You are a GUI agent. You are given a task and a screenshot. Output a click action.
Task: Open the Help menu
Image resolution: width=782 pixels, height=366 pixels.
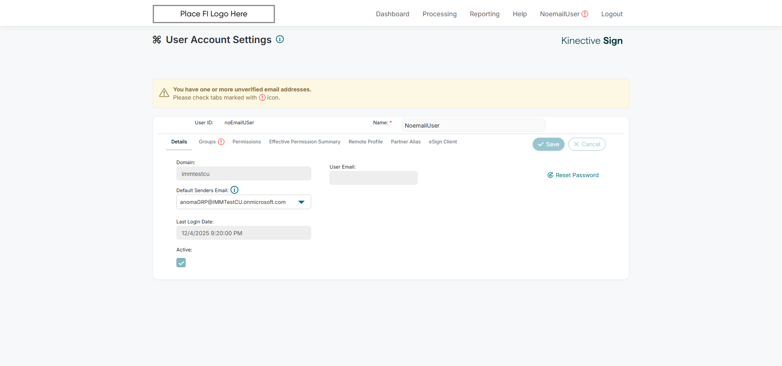coord(520,14)
